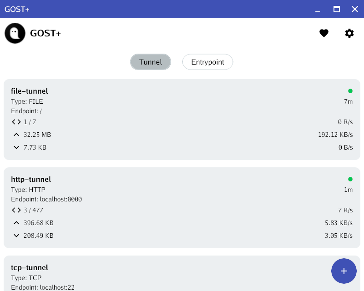This screenshot has height=291, width=364.
Task: Open the tcp-tunnel card
Action: (x=182, y=273)
